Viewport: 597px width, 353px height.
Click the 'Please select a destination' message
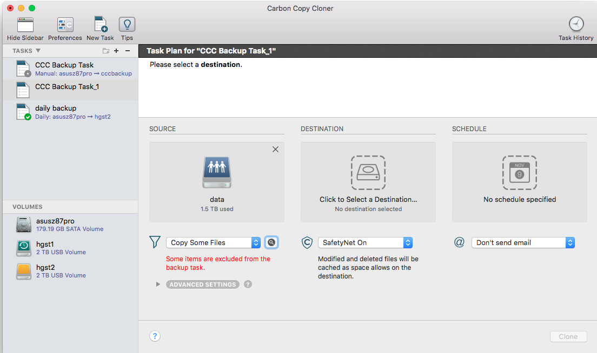point(196,65)
